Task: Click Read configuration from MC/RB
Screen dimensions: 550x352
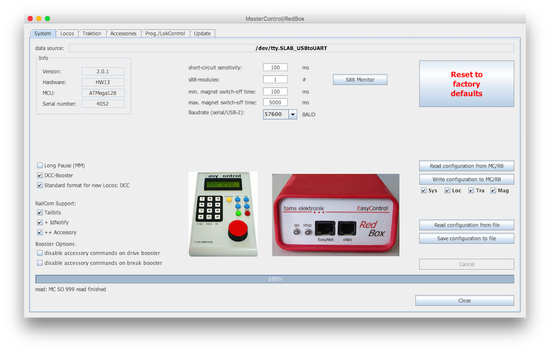Action: click(x=466, y=166)
